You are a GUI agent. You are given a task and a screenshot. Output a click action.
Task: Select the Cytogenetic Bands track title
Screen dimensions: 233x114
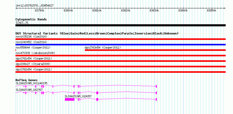pos(31,19)
